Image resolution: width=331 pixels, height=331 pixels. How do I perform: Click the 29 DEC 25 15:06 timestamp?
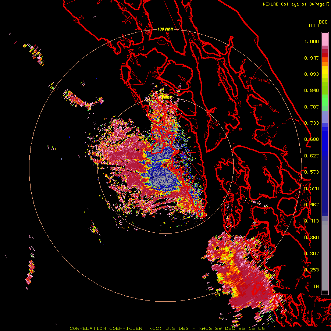(x=240, y=328)
